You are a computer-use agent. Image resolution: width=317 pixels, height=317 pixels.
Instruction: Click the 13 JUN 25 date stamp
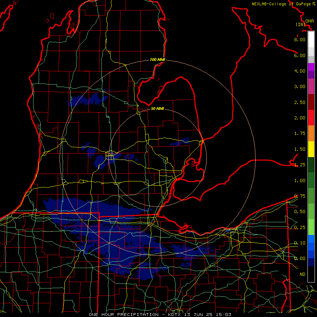199,315
